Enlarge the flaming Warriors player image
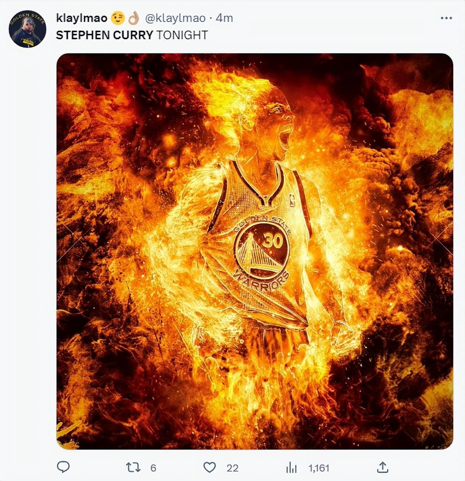Screen dimensions: 465x481 click(255, 252)
